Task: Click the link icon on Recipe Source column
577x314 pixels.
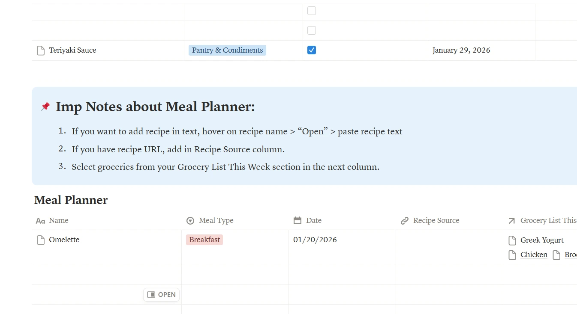Action: [x=405, y=220]
